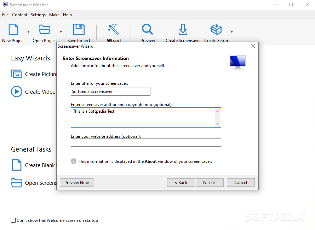Viewport: 315px width, 230px height.
Task: Open the File menu
Action: pyautogui.click(x=5, y=15)
